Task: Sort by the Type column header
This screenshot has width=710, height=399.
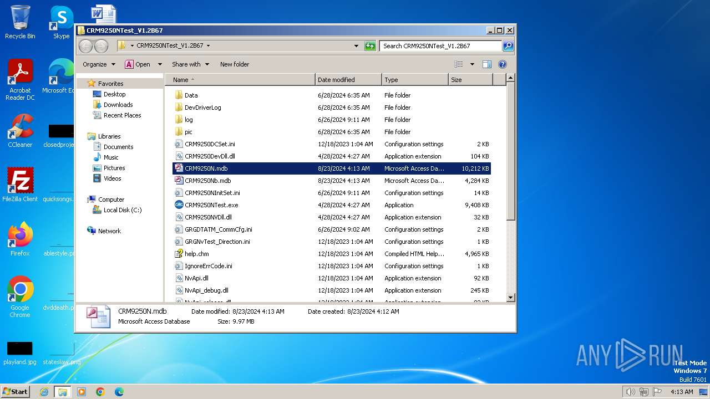Action: coord(415,80)
